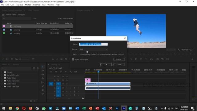Click the Browse... button
Image resolution: width=197 pixels, height=111 pixels.
tap(119, 60)
